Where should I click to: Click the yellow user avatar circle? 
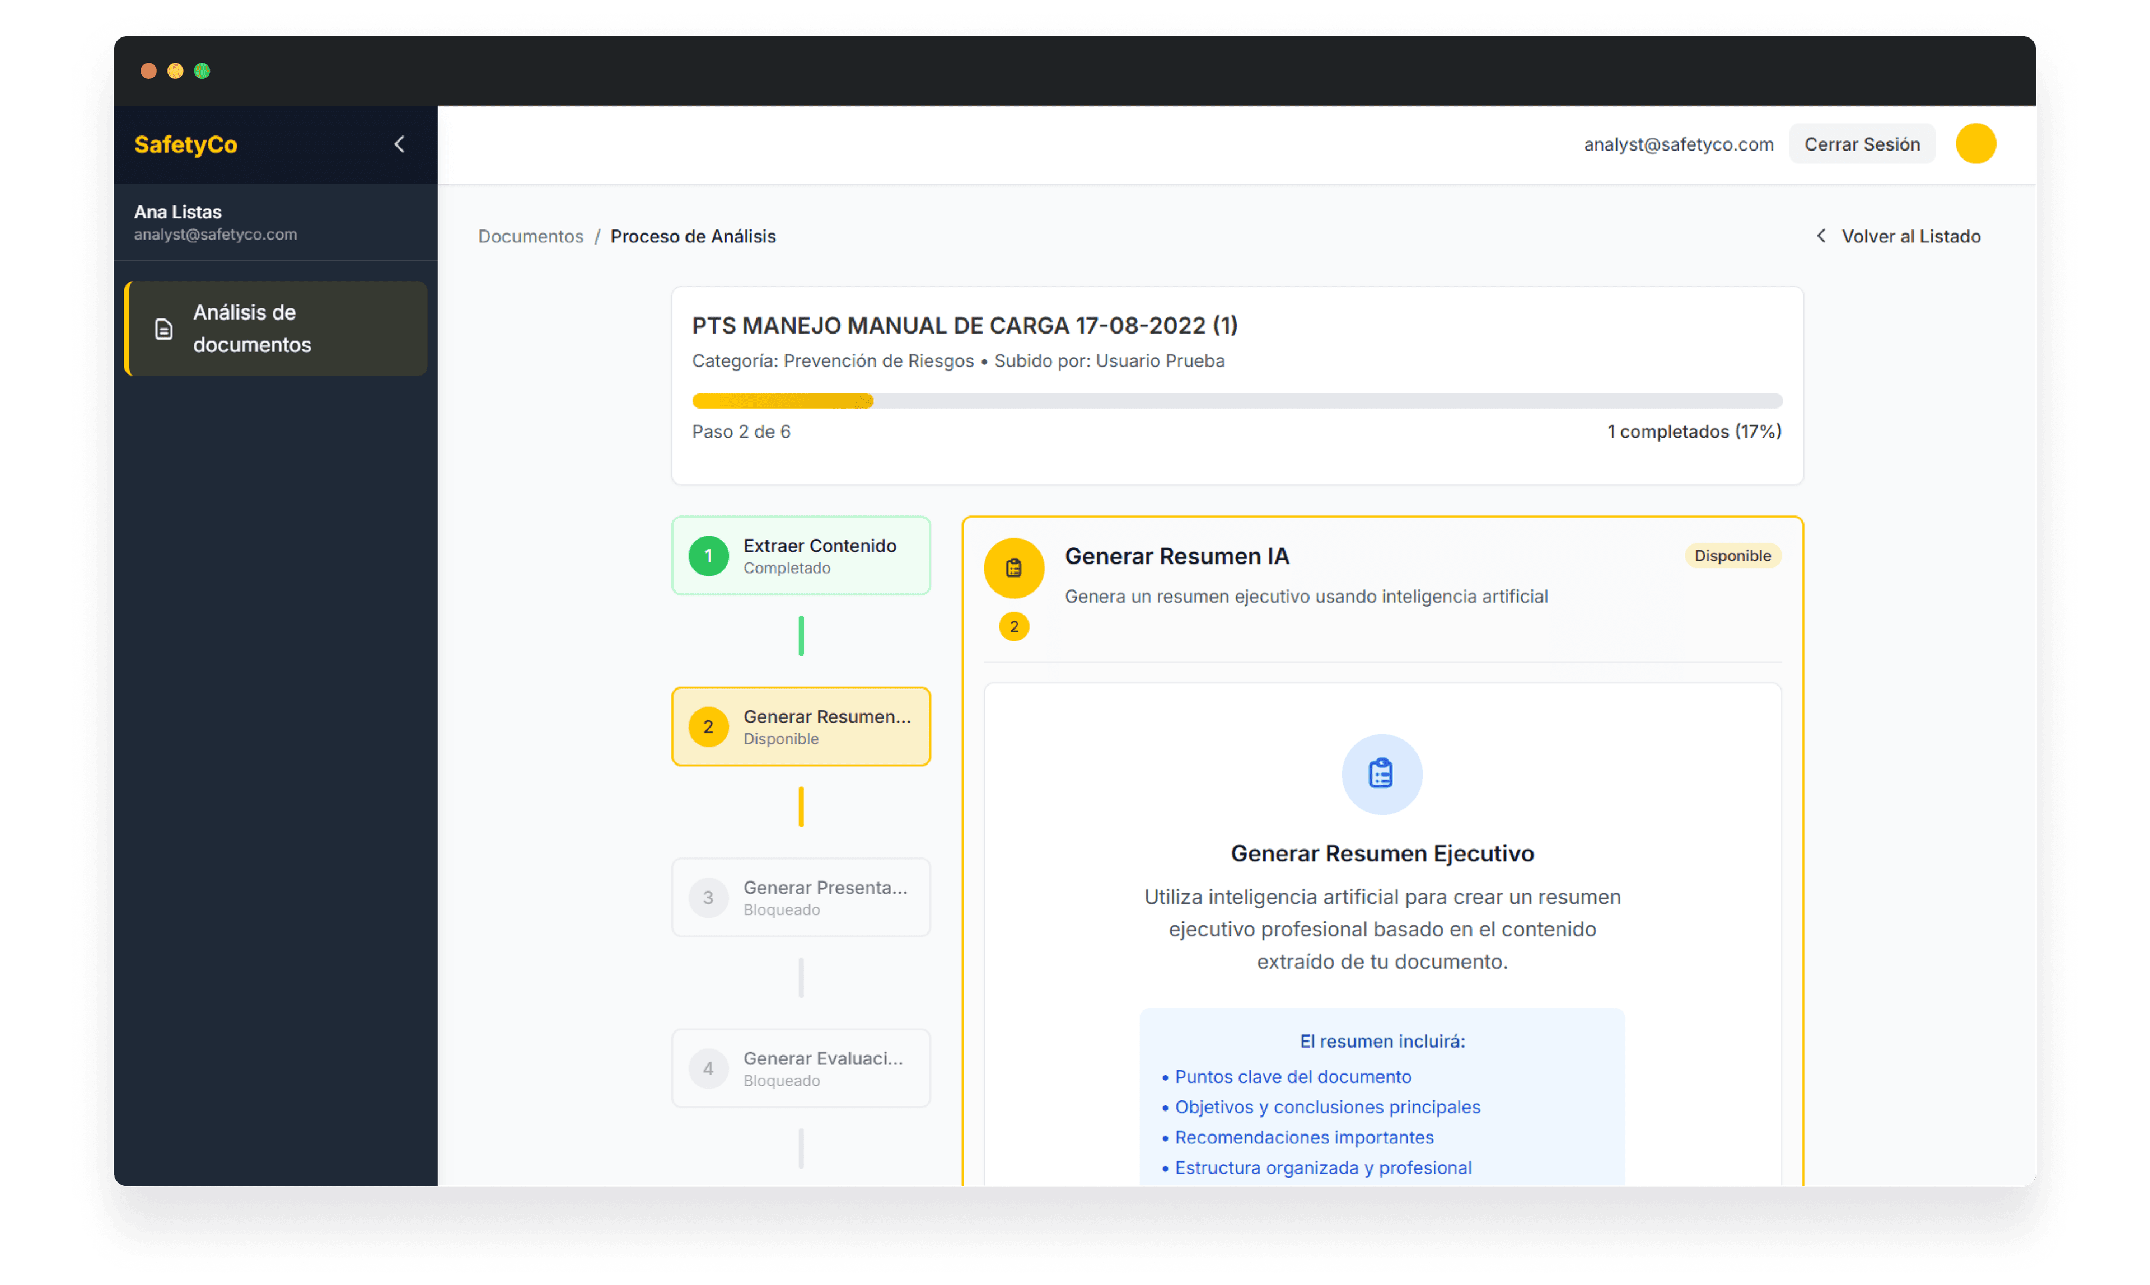tap(1975, 144)
